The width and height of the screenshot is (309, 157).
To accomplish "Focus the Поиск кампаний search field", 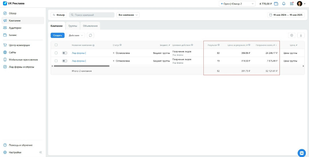I will click(x=92, y=15).
